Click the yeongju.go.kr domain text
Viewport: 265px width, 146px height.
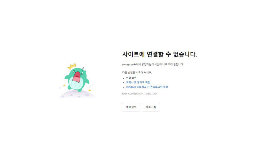(x=129, y=64)
